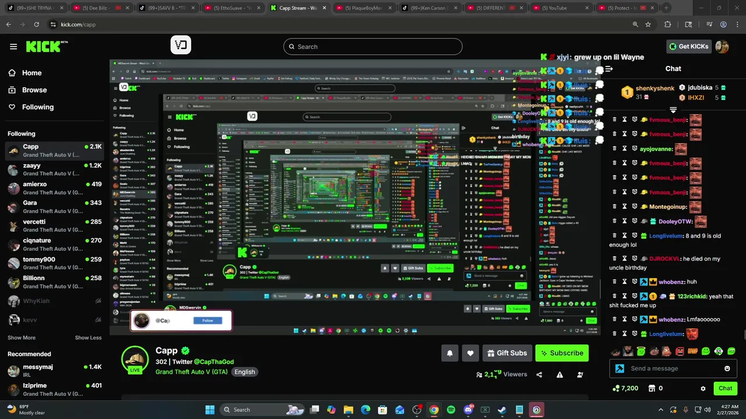This screenshot has height=419, width=746.
Task: Click the chat shop icon next to 0
Action: tap(652, 388)
